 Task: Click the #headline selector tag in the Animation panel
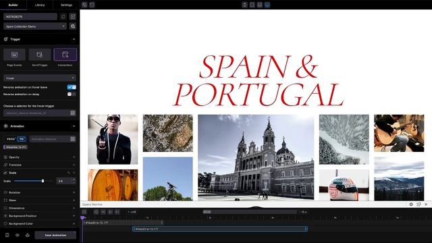click(x=16, y=147)
